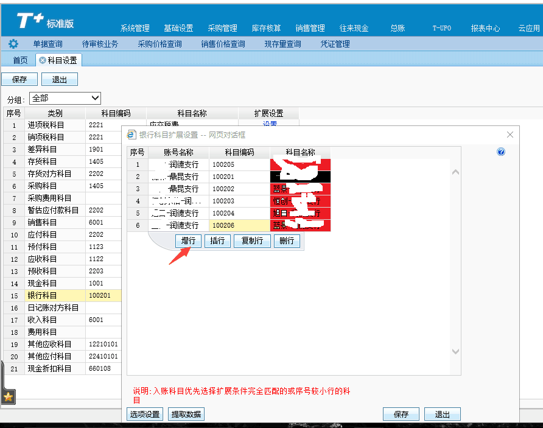Open 选项设置 in the dialog
The height and width of the screenshot is (428, 543).
[x=145, y=414]
